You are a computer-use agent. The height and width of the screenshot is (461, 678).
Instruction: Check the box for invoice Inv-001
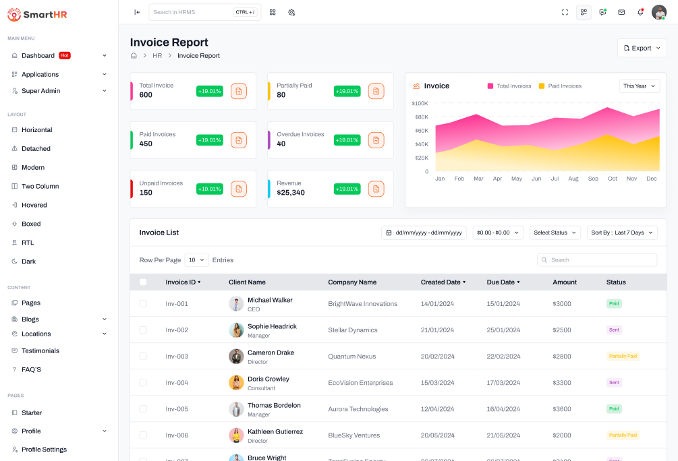click(143, 304)
